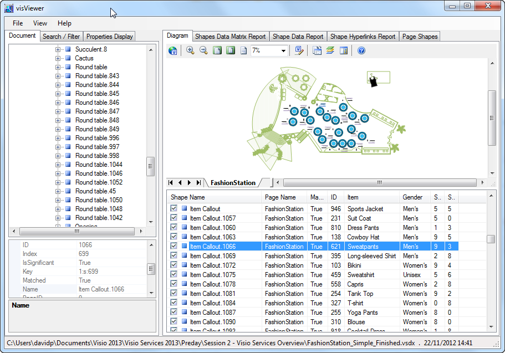Uncheck the Item Callout.1090 row checkbox

point(174,321)
